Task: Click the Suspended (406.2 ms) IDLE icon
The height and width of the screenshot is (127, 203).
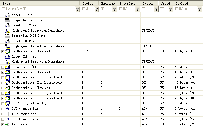Action: click(8, 36)
